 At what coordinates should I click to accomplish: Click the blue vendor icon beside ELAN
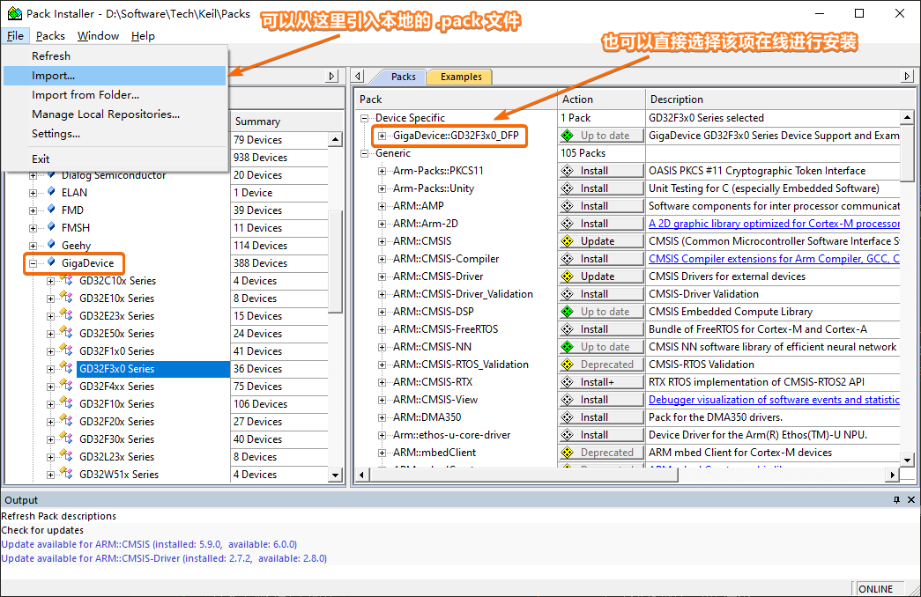click(x=51, y=191)
